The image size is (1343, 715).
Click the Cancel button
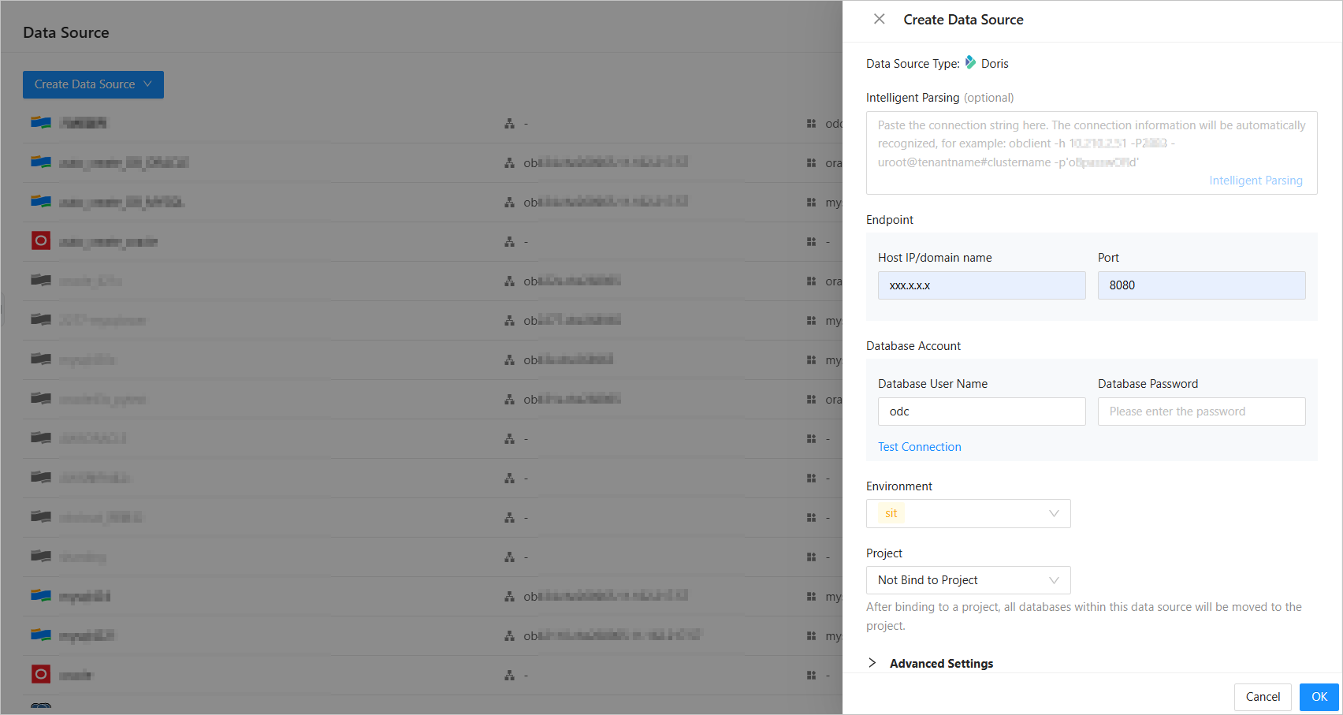(x=1263, y=697)
